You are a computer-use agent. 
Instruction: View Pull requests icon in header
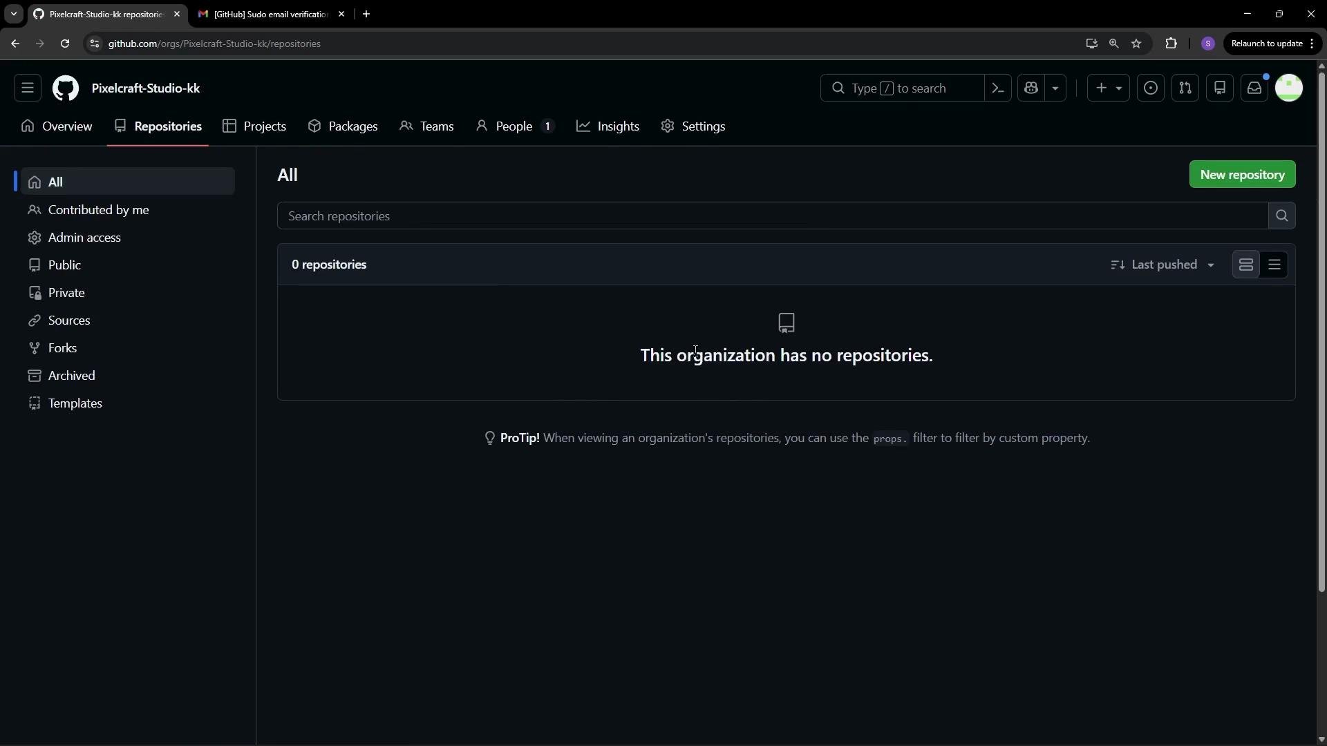click(1185, 88)
